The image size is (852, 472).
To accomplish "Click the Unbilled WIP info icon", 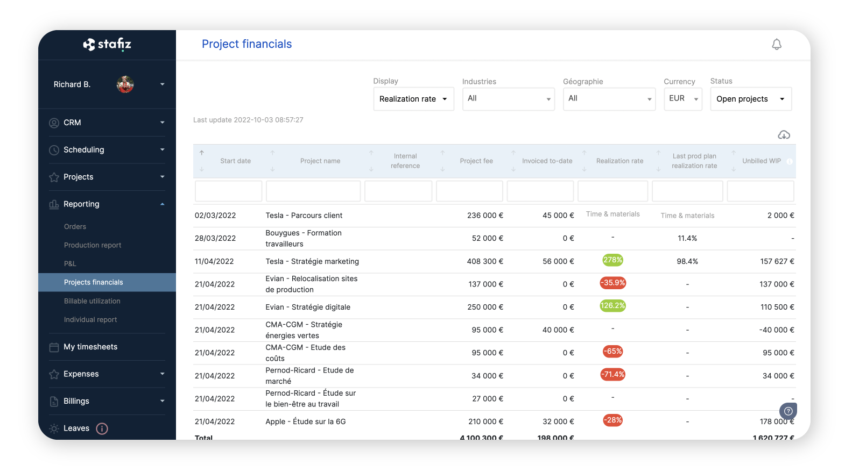I will tap(790, 161).
